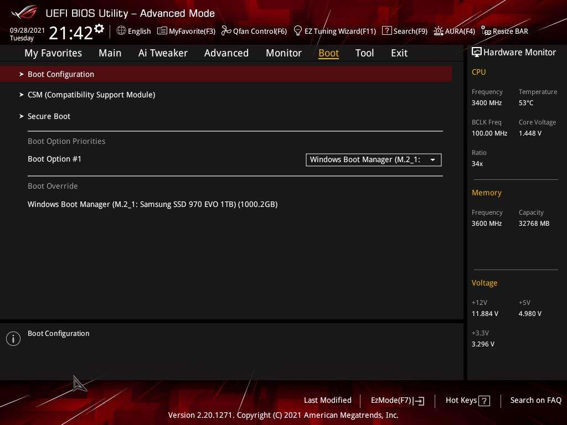Image resolution: width=567 pixels, height=425 pixels.
Task: Open Search(F9) question mark icon
Action: (387, 31)
